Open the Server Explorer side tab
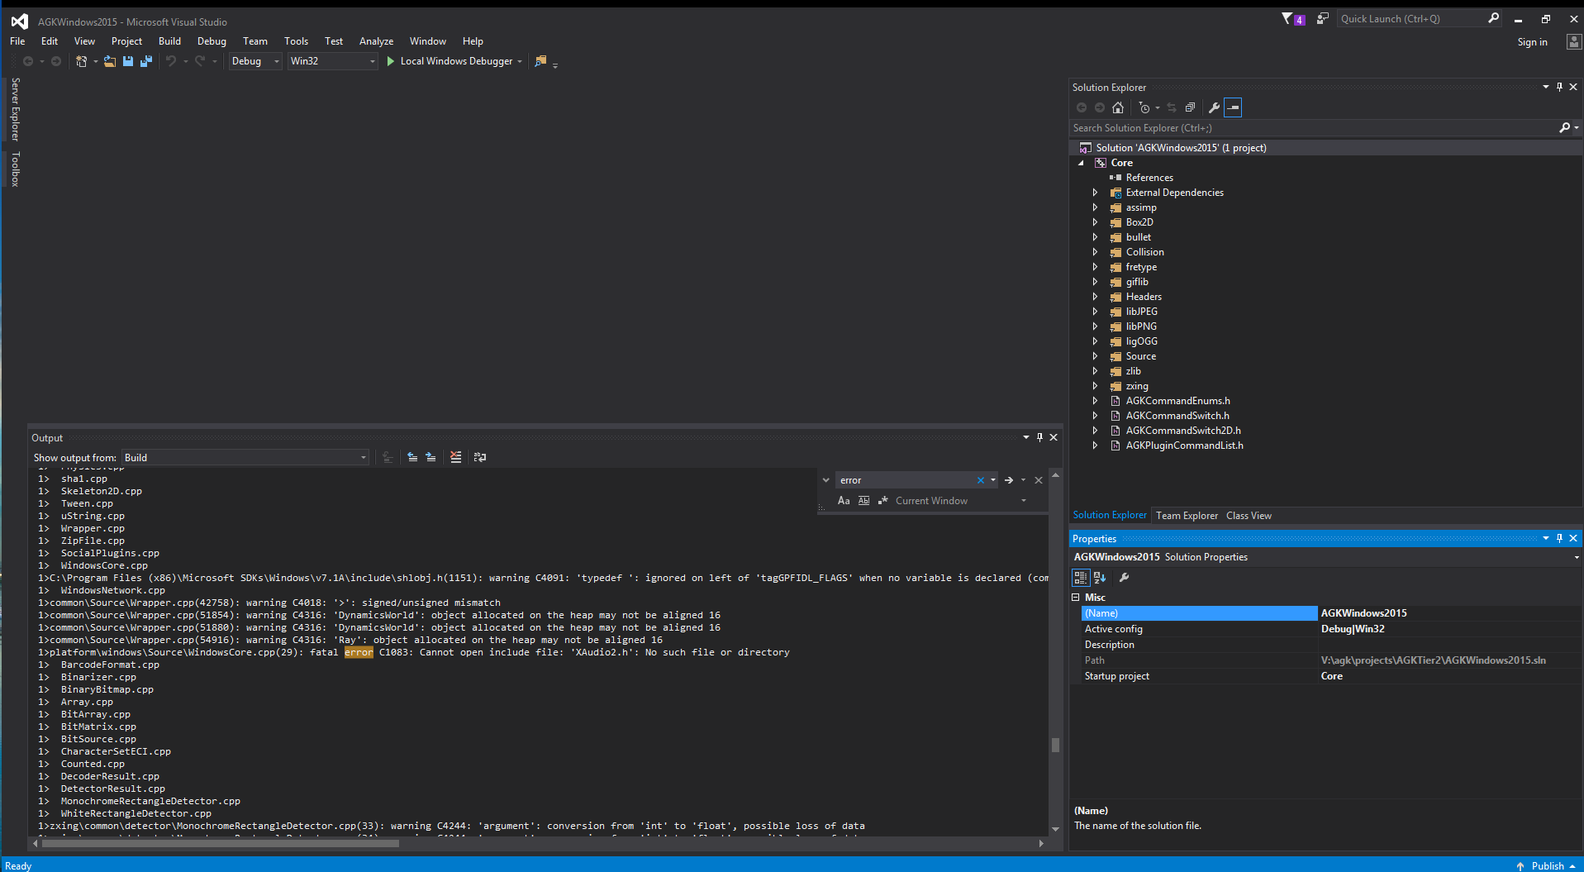 point(15,109)
